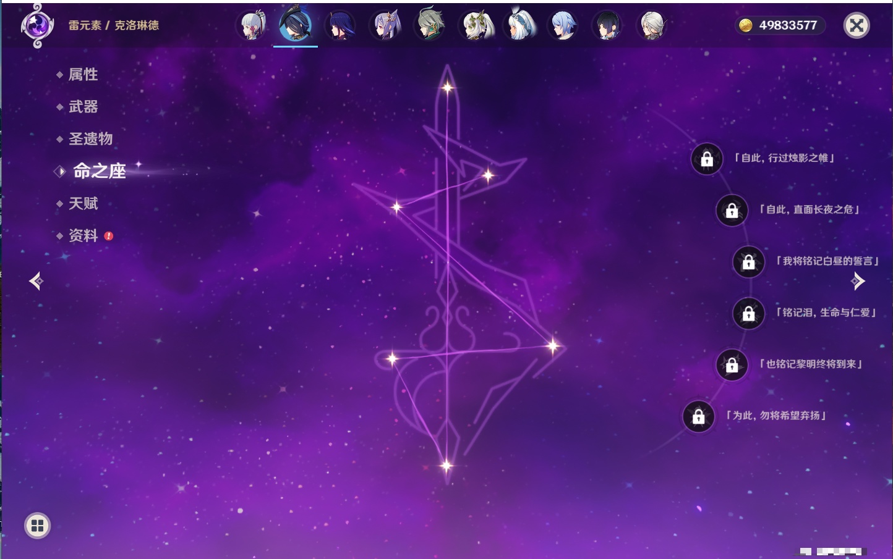The height and width of the screenshot is (559, 893).
Task: Select the dark-haired avatar with blue earring
Action: click(607, 25)
